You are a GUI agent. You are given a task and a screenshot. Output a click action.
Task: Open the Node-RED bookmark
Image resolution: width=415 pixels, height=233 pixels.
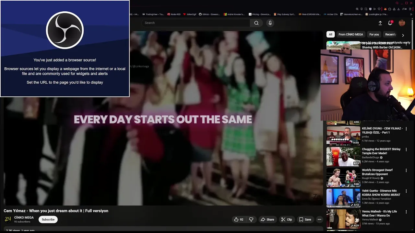174,14
